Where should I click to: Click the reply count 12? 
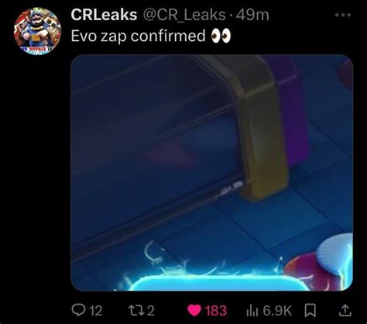click(96, 310)
